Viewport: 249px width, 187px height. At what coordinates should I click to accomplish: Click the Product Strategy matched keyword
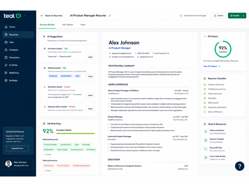pyautogui.click(x=50, y=145)
